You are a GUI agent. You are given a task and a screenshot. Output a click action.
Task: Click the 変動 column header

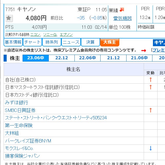point(150,73)
